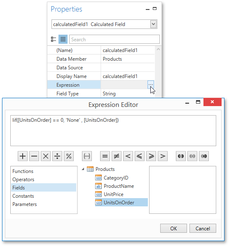Image resolution: width=229 pixels, height=246 pixels.
Task: Insert the less-than operator
Action: [128, 156]
